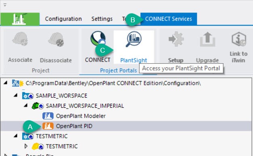Viewport: 253px width, 156px height.
Task: Select the OpenPlant Modeler tree item
Action: pyautogui.click(x=81, y=116)
